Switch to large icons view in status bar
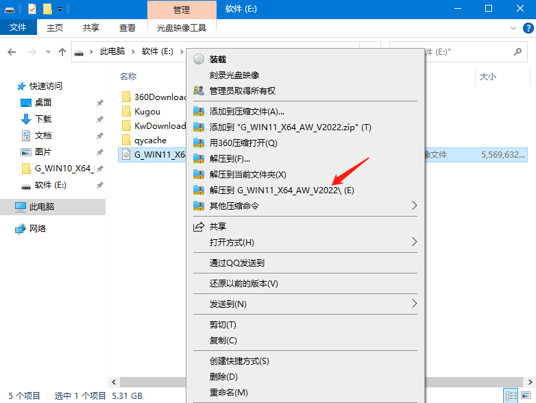Screen dimensions: 536x403 [x=526, y=395]
